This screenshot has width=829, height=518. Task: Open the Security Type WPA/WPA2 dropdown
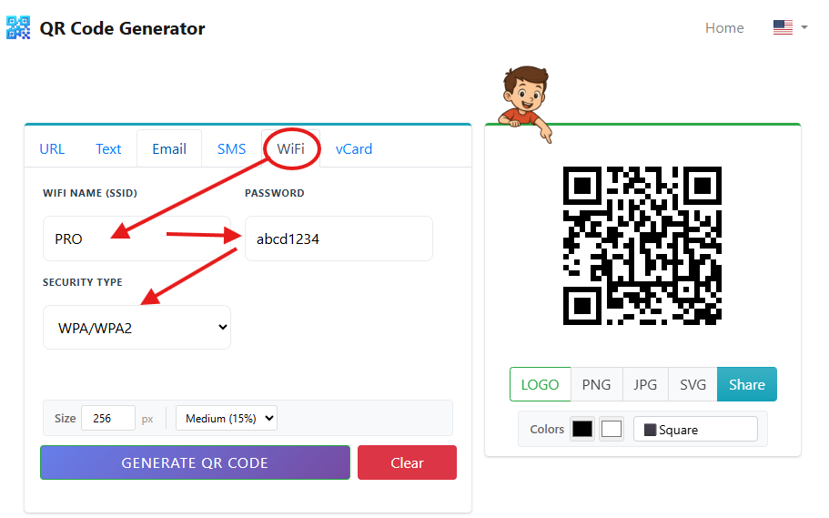(x=136, y=328)
